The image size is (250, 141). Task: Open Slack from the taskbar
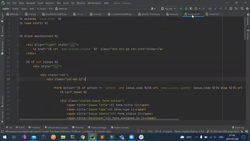tap(141, 137)
